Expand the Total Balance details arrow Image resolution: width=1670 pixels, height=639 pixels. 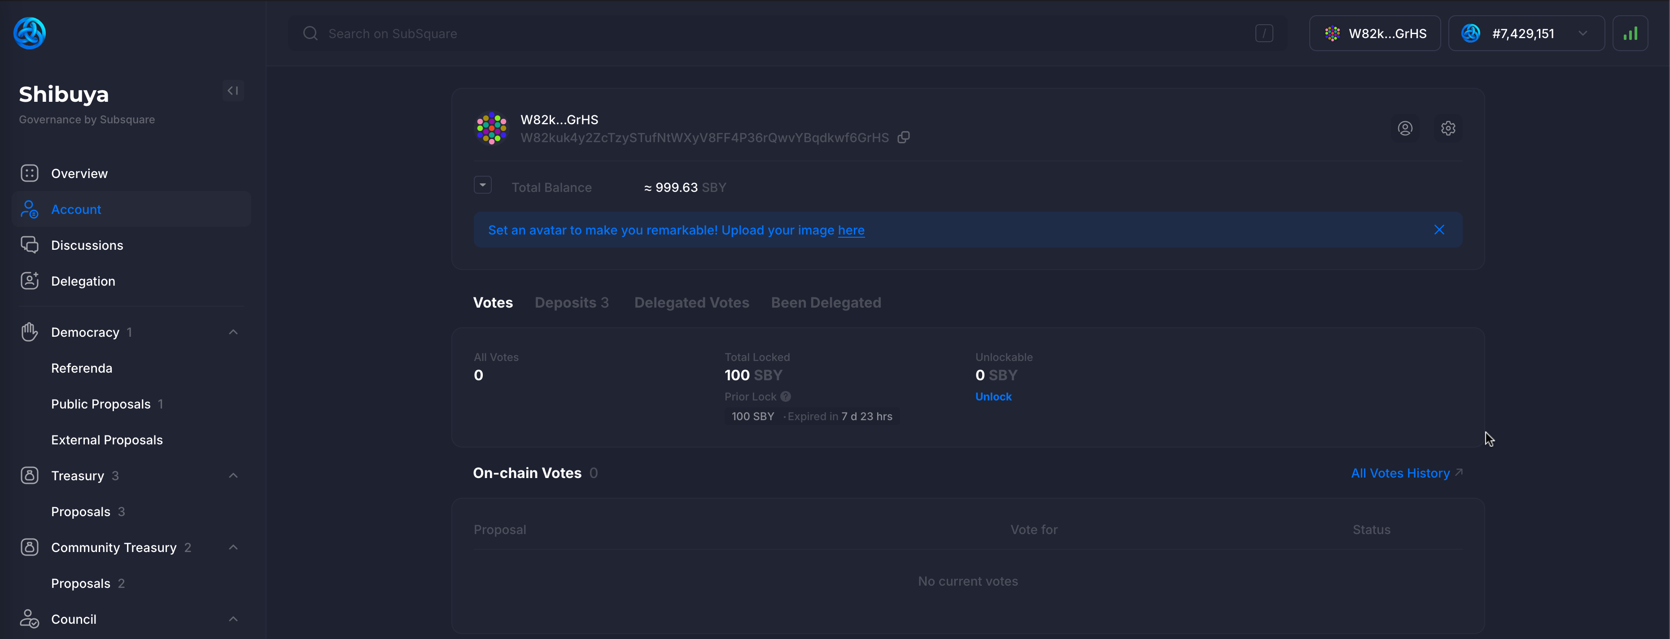pyautogui.click(x=482, y=185)
